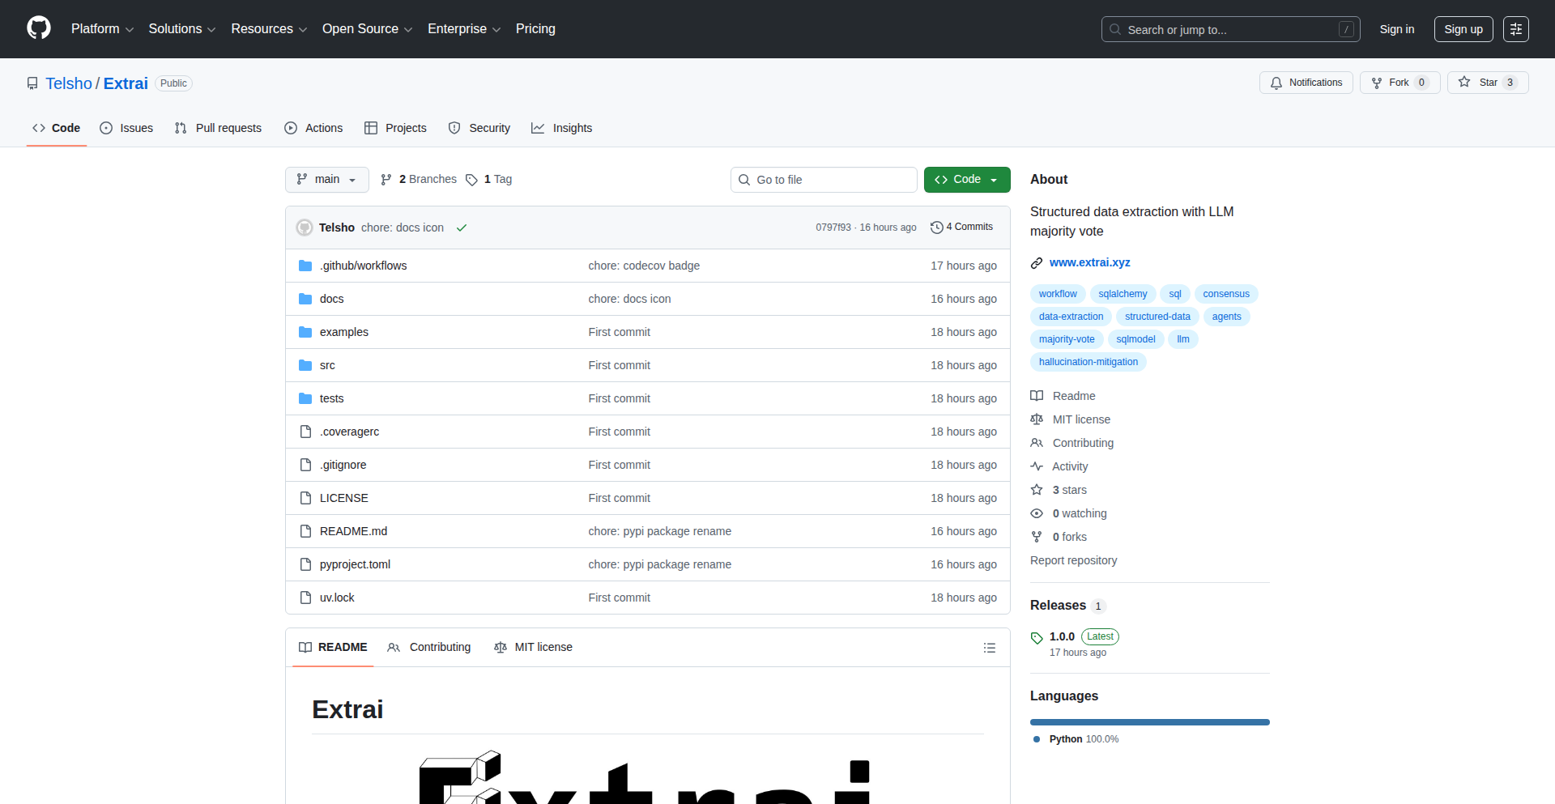Select the Contributing tab in README panel
Image resolution: width=1555 pixels, height=804 pixels.
pyautogui.click(x=429, y=648)
